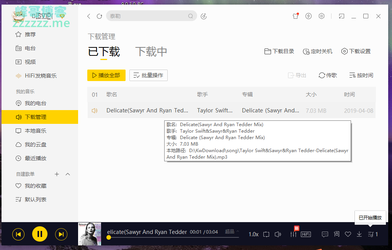Toggle the heart favorite for current song
392x250 pixels.
click(348, 234)
